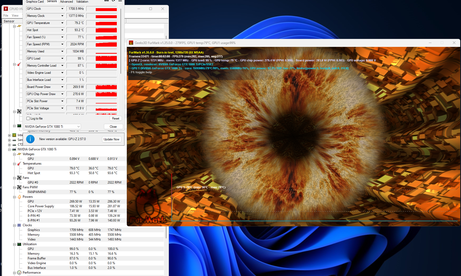Open the Memory Used sensor dropdown

click(x=62, y=51)
